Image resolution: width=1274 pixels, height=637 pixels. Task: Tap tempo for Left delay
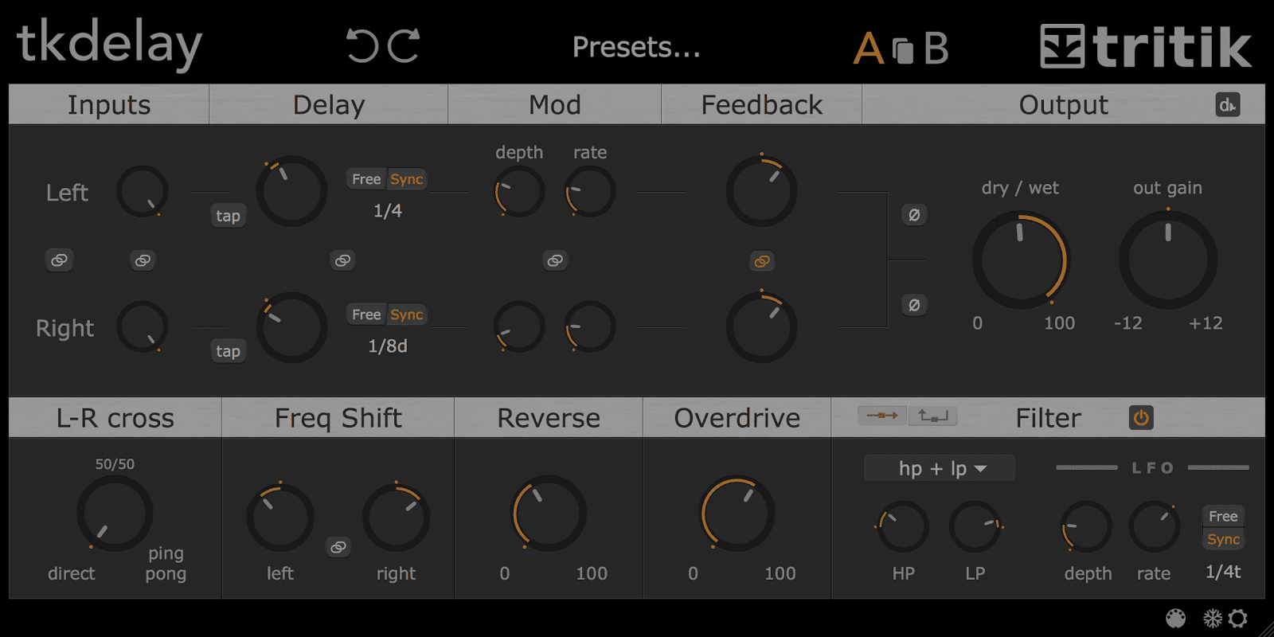pyautogui.click(x=228, y=216)
